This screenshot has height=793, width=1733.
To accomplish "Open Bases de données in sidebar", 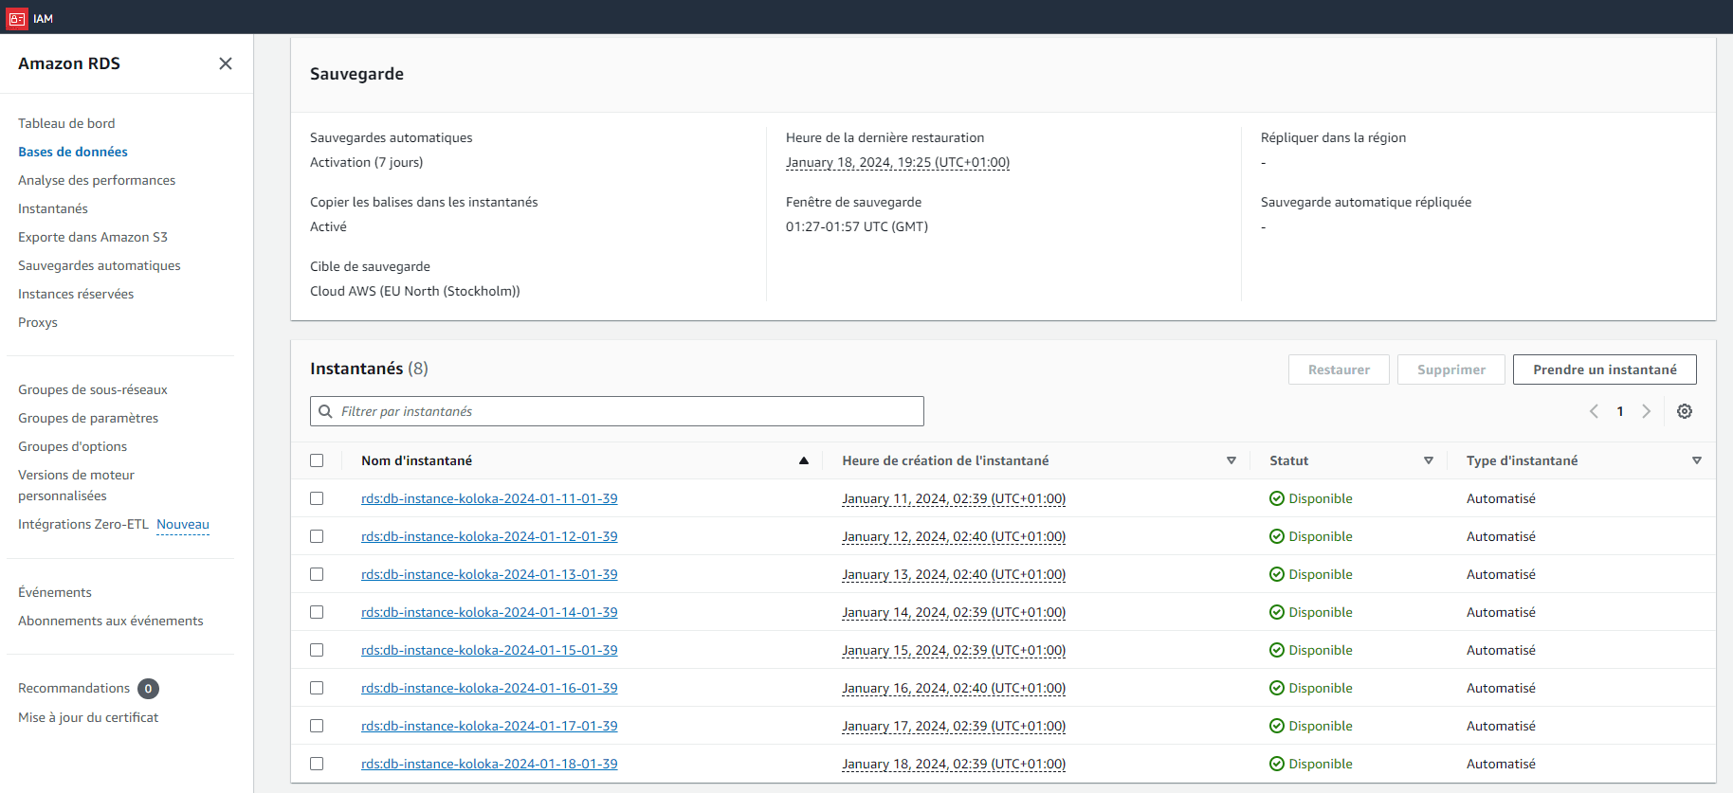I will pyautogui.click(x=73, y=152).
